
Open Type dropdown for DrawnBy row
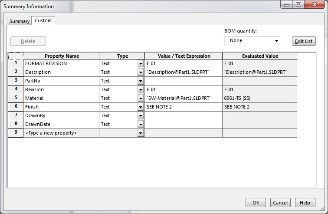[x=141, y=115]
